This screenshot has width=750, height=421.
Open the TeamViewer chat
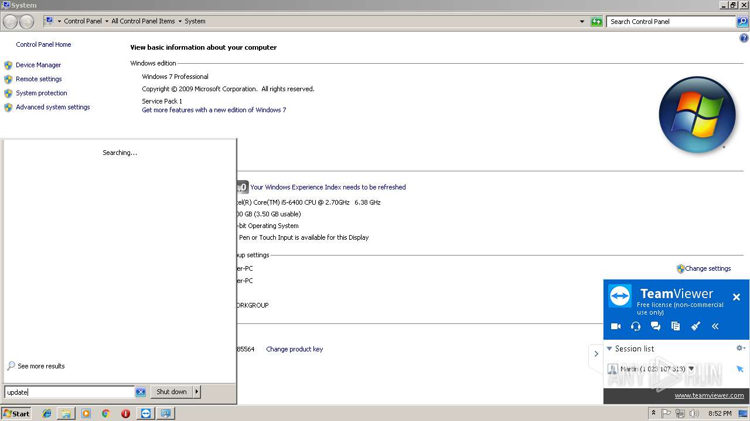click(x=656, y=326)
